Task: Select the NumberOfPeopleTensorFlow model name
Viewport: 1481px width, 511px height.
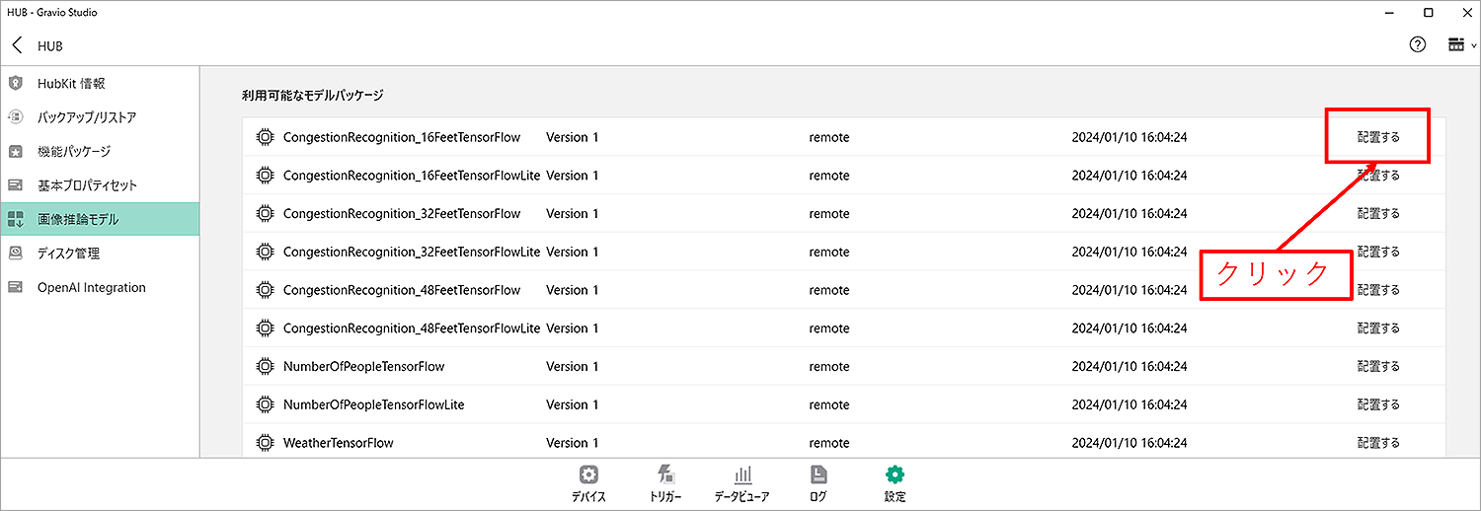Action: tap(363, 366)
